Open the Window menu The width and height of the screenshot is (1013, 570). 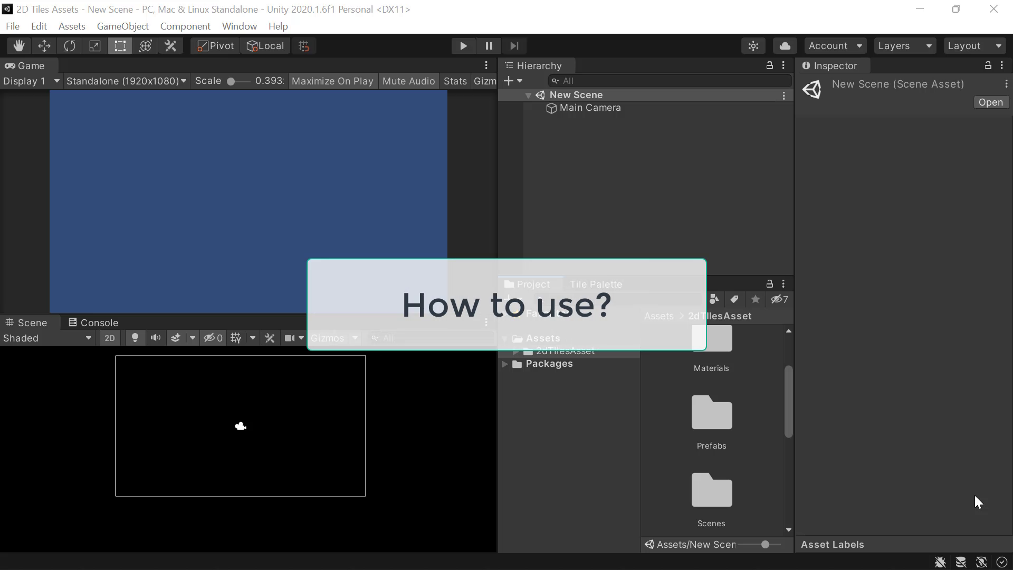(238, 26)
